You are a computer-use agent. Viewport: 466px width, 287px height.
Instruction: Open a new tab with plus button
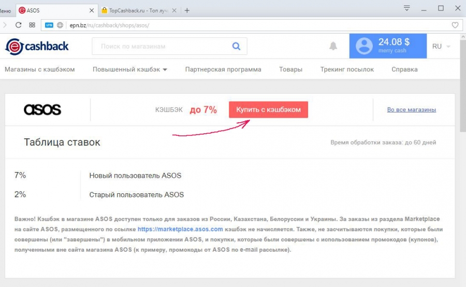click(x=187, y=11)
